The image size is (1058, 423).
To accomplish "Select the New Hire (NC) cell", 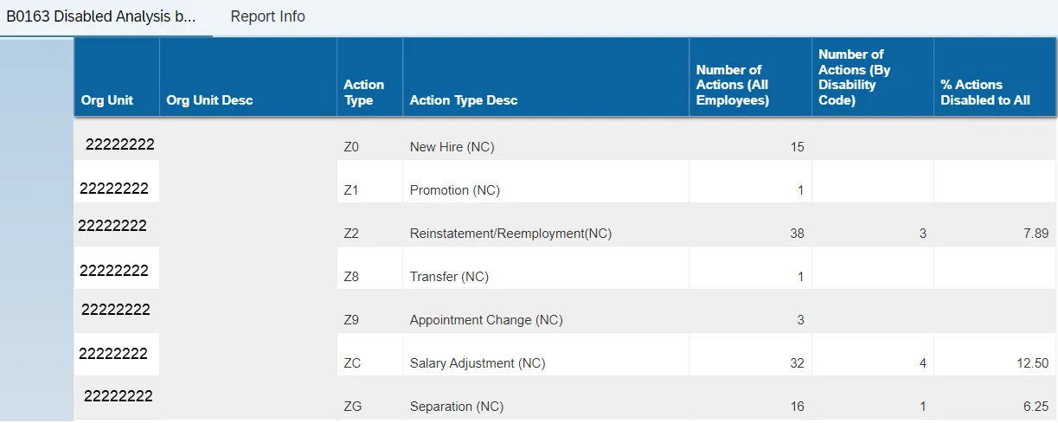I will [452, 147].
